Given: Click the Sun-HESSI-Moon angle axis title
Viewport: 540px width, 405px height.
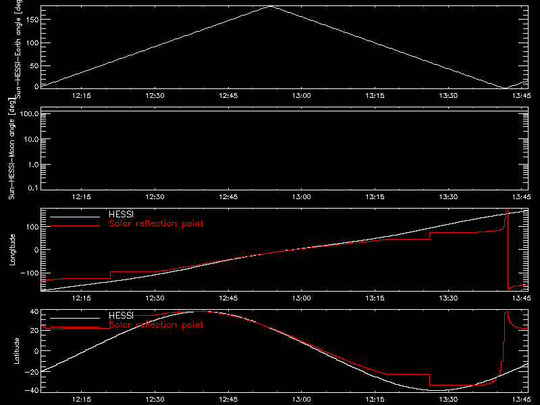Looking at the screenshot, I should tap(11, 148).
